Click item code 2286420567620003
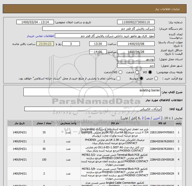 pos(162,141)
